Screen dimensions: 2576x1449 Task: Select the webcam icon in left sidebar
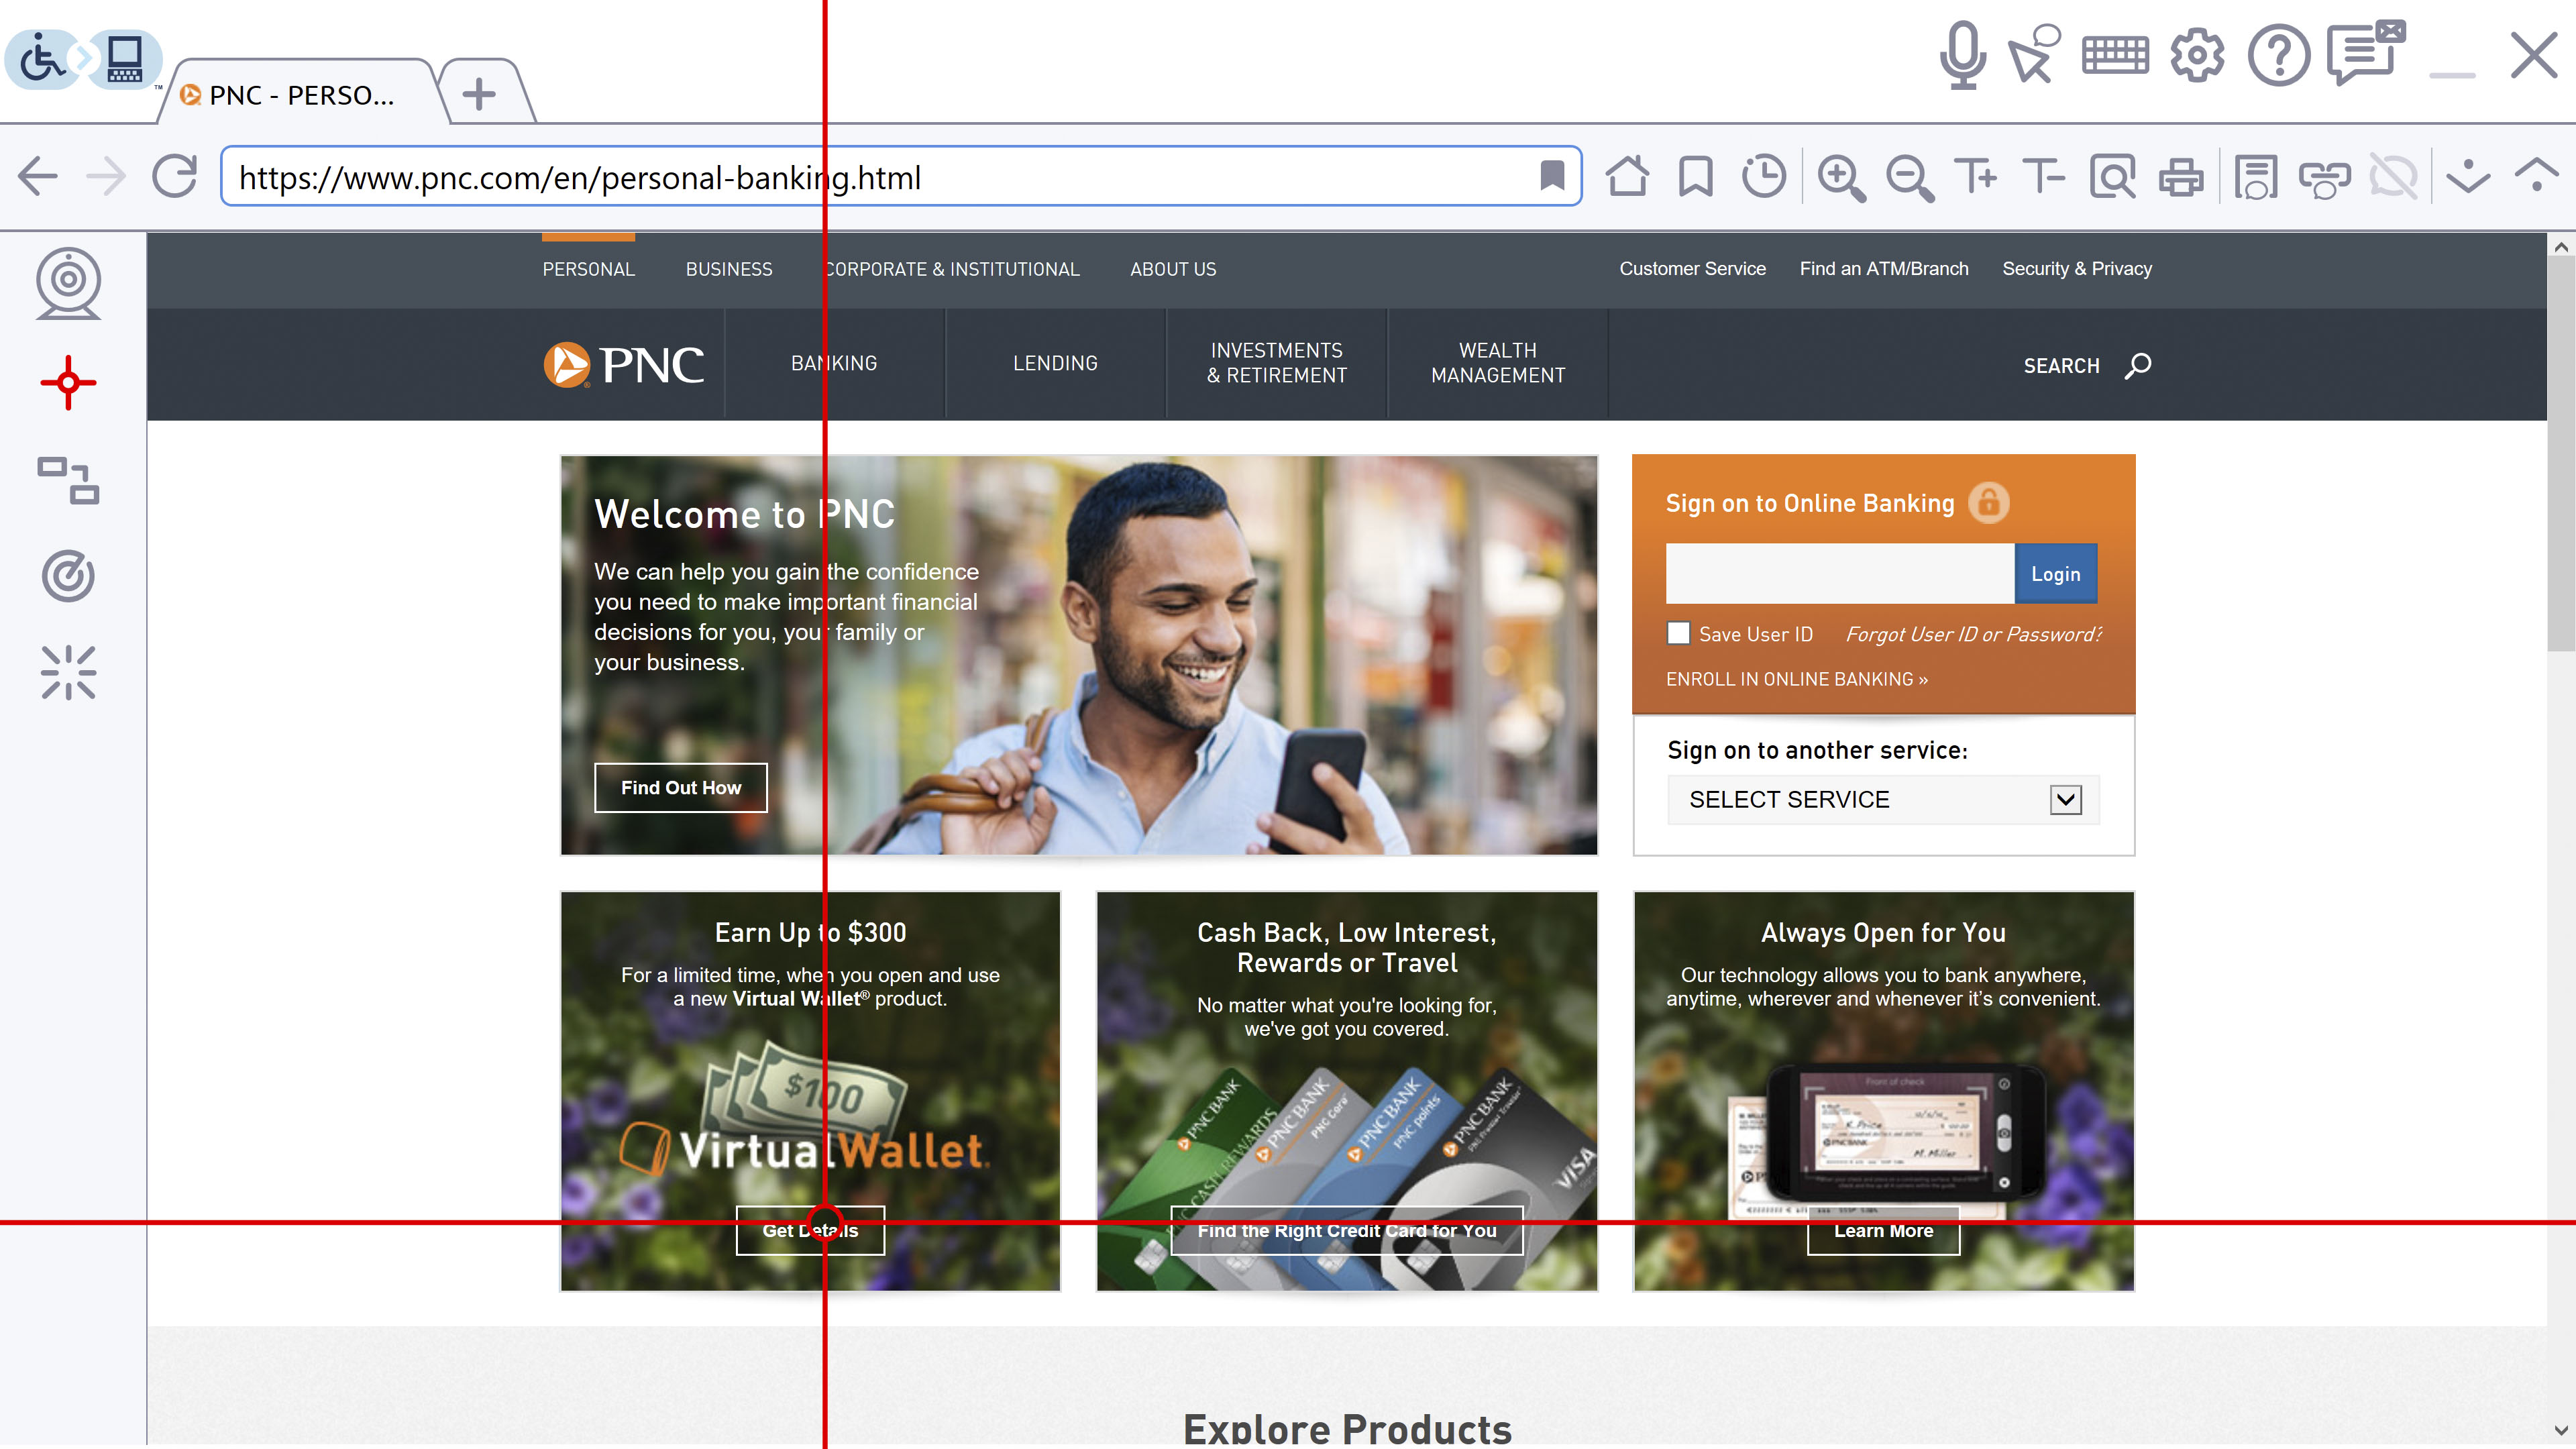click(x=68, y=284)
